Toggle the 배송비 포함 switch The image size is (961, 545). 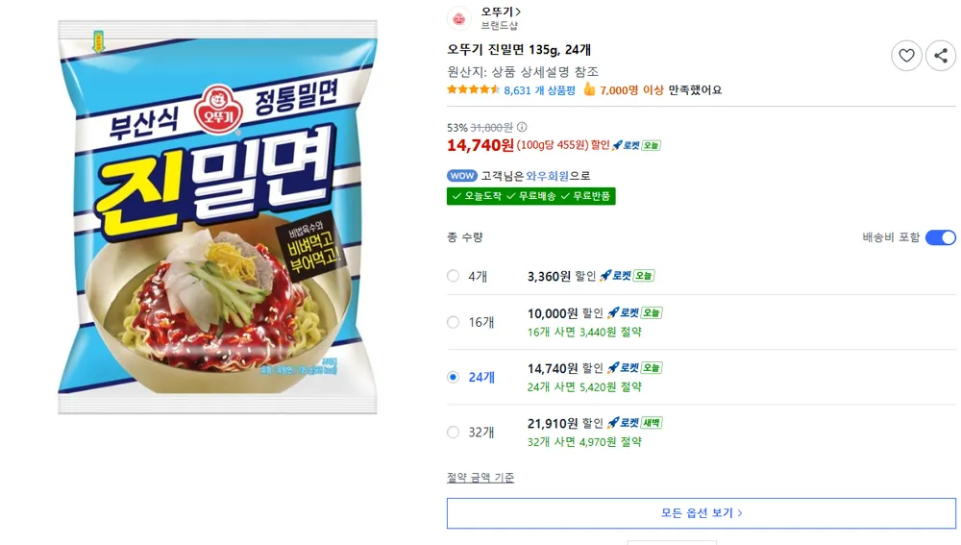(x=940, y=237)
